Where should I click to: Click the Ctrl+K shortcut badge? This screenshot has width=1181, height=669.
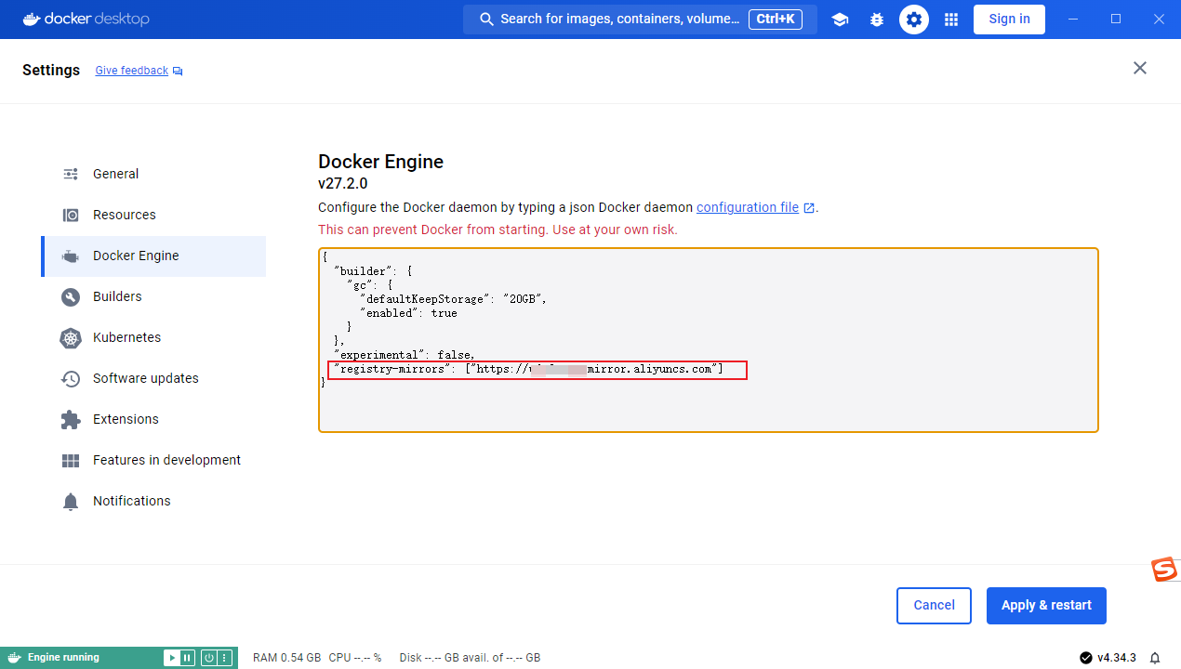tap(776, 19)
